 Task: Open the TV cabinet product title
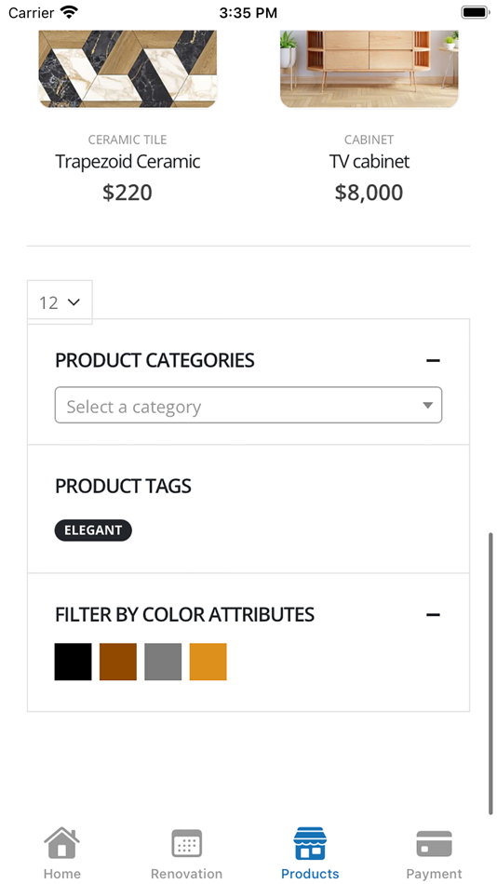369,162
